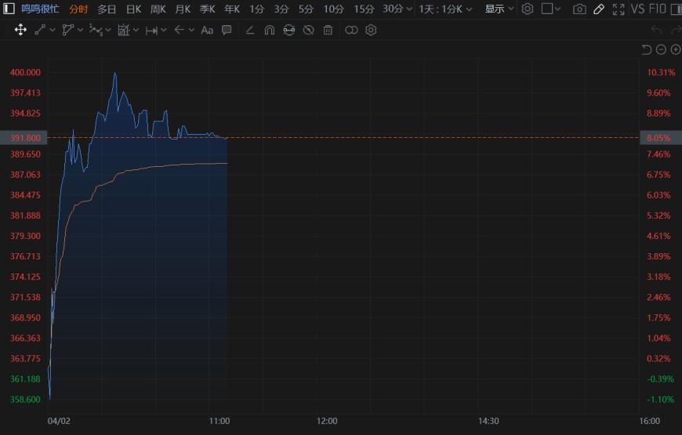
Task: Click the zoom in plus icon
Action: pyautogui.click(x=675, y=50)
